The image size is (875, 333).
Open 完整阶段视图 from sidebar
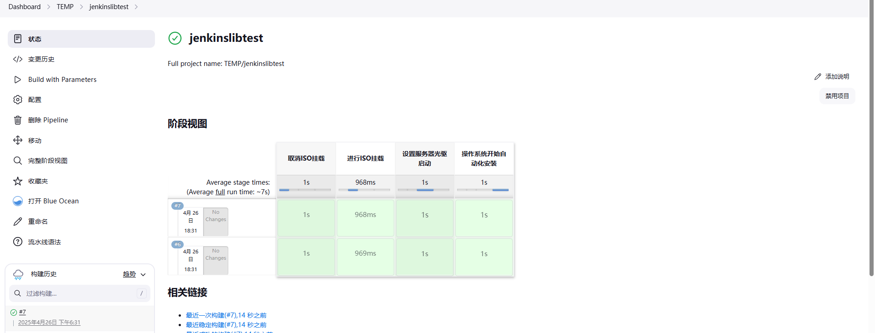[x=81, y=161]
